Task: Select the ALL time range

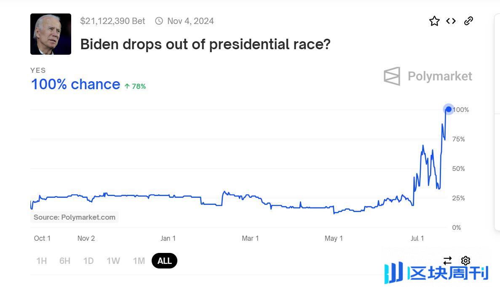Action: click(x=164, y=261)
